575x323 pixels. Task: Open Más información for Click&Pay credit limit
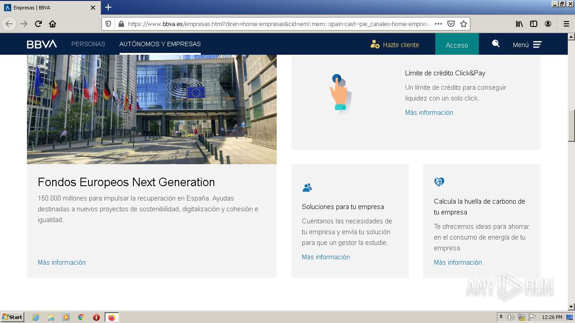[x=429, y=113]
